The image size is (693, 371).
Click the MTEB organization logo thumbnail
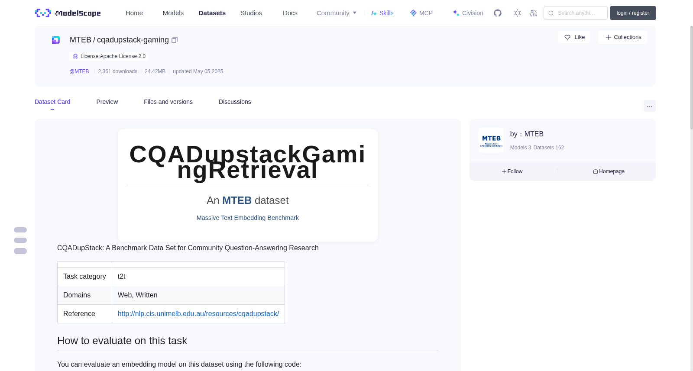tap(491, 140)
